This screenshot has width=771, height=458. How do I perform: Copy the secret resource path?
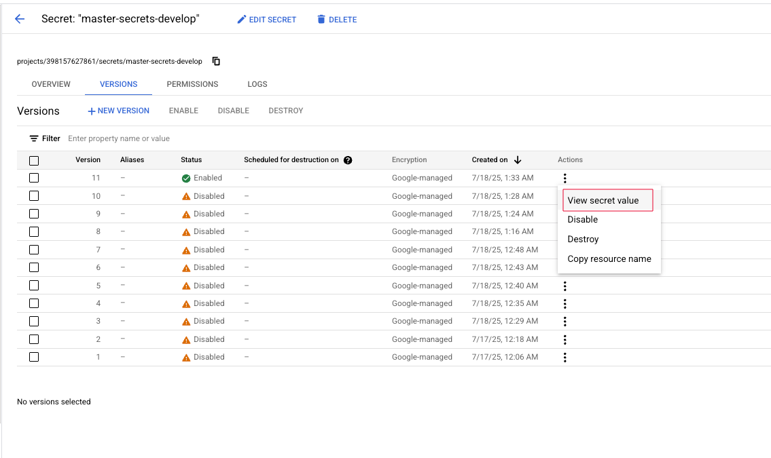coord(216,61)
